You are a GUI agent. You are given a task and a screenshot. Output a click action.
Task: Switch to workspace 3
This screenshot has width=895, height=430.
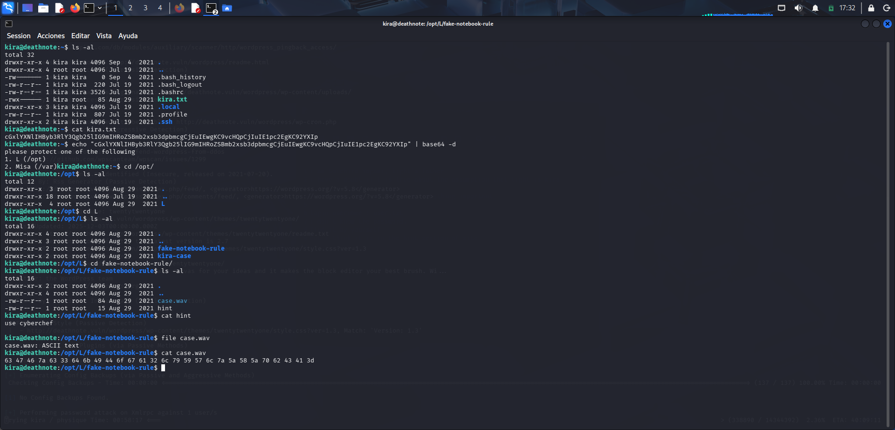(145, 8)
